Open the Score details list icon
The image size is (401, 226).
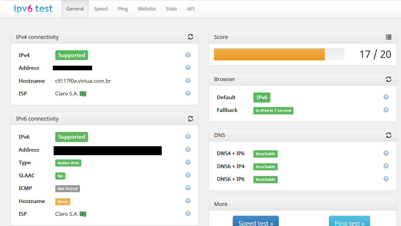[389, 37]
